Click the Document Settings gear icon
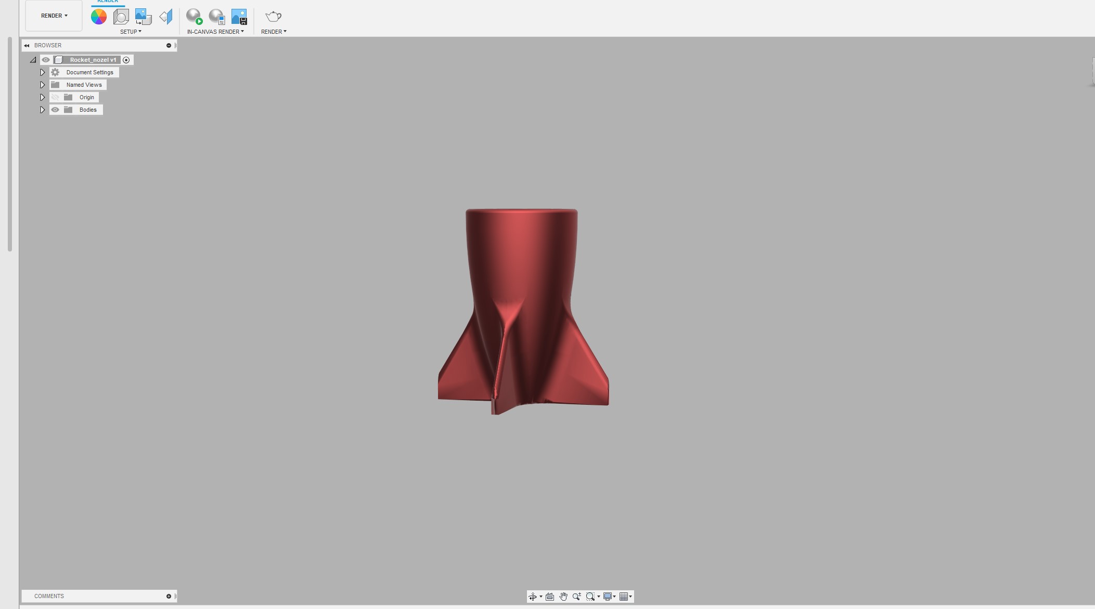This screenshot has width=1095, height=609. 55,72
